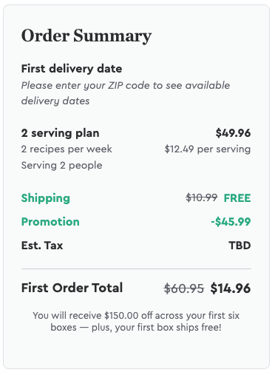Click the ZIP code delivery dates notice
This screenshot has height=375, width=275.
[126, 93]
